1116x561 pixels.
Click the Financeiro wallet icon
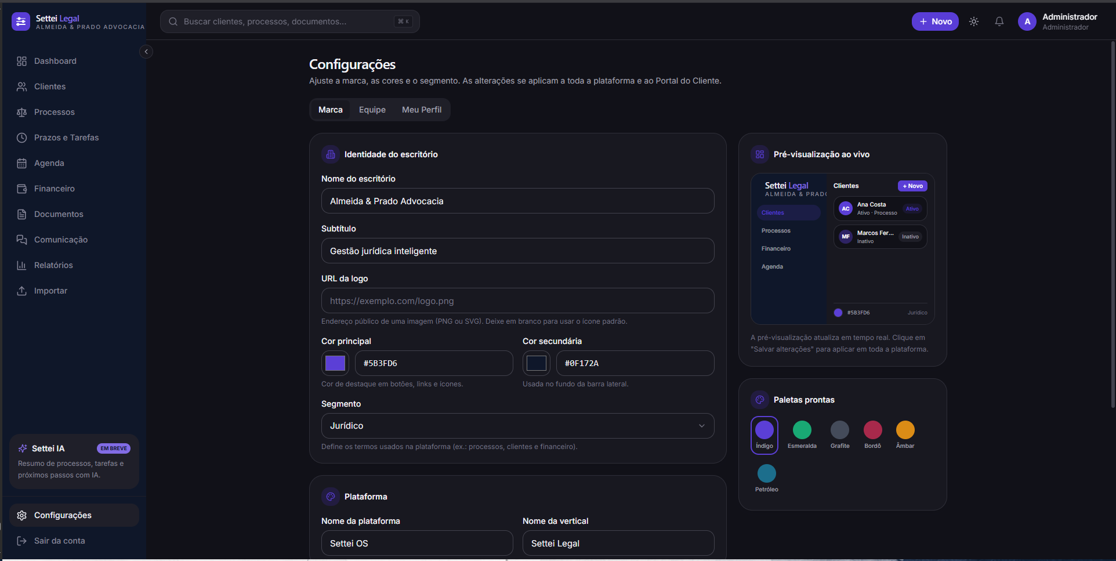tap(22, 189)
